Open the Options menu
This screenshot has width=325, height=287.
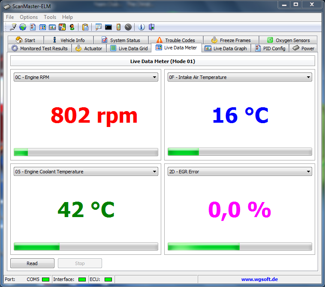29,17
